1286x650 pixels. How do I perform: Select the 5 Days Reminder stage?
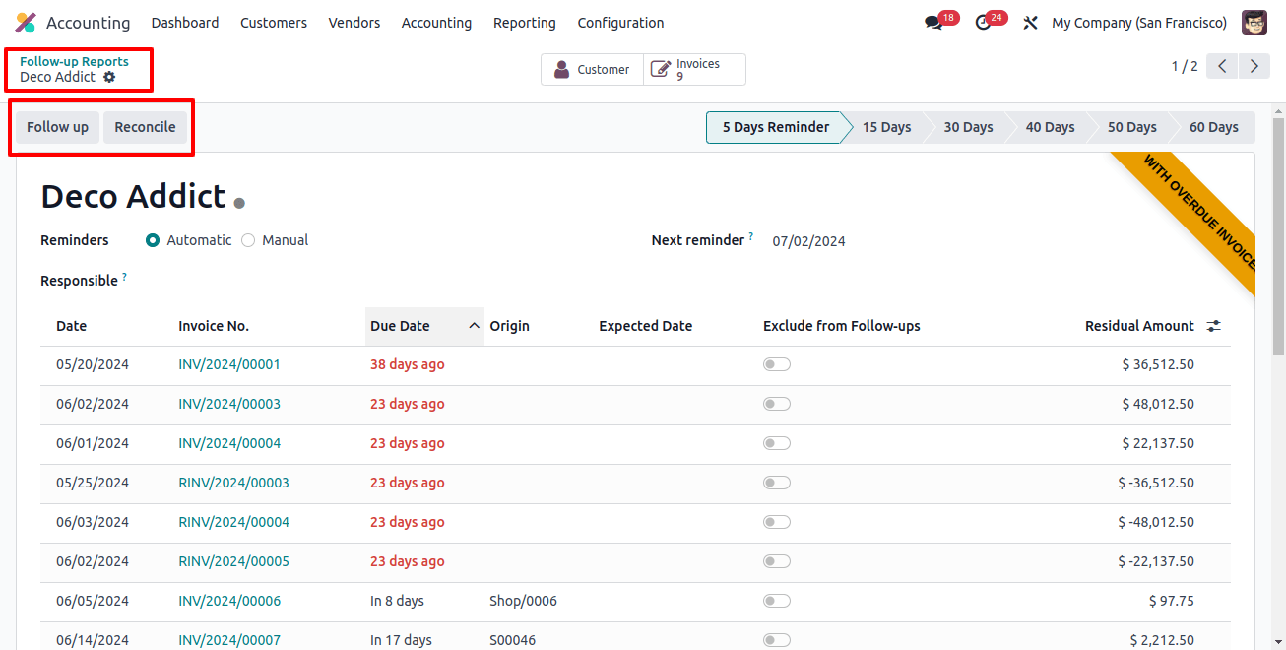click(x=775, y=127)
